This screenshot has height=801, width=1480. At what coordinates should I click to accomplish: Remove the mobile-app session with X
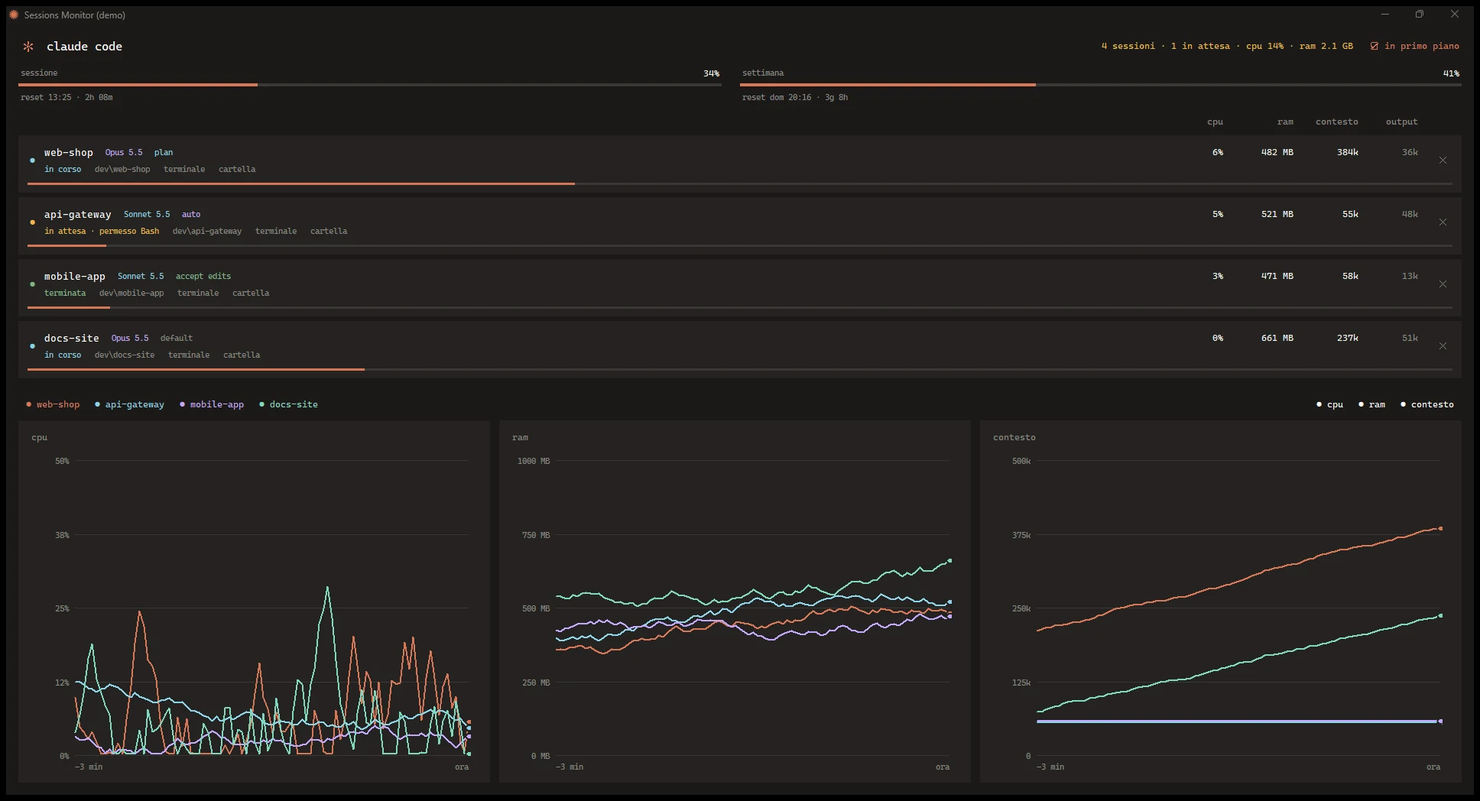1443,284
